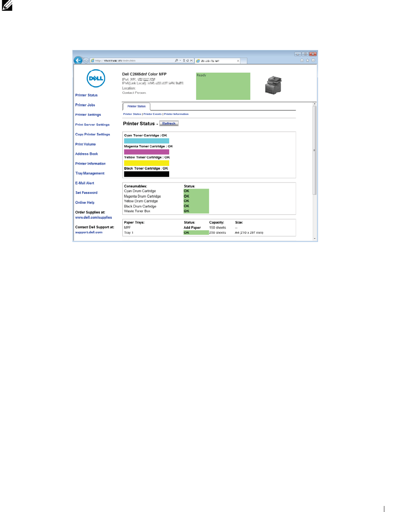The height and width of the screenshot is (512, 402).
Task: Click 'Dell C2665dnf Color MFP' title text
Action: (x=144, y=74)
